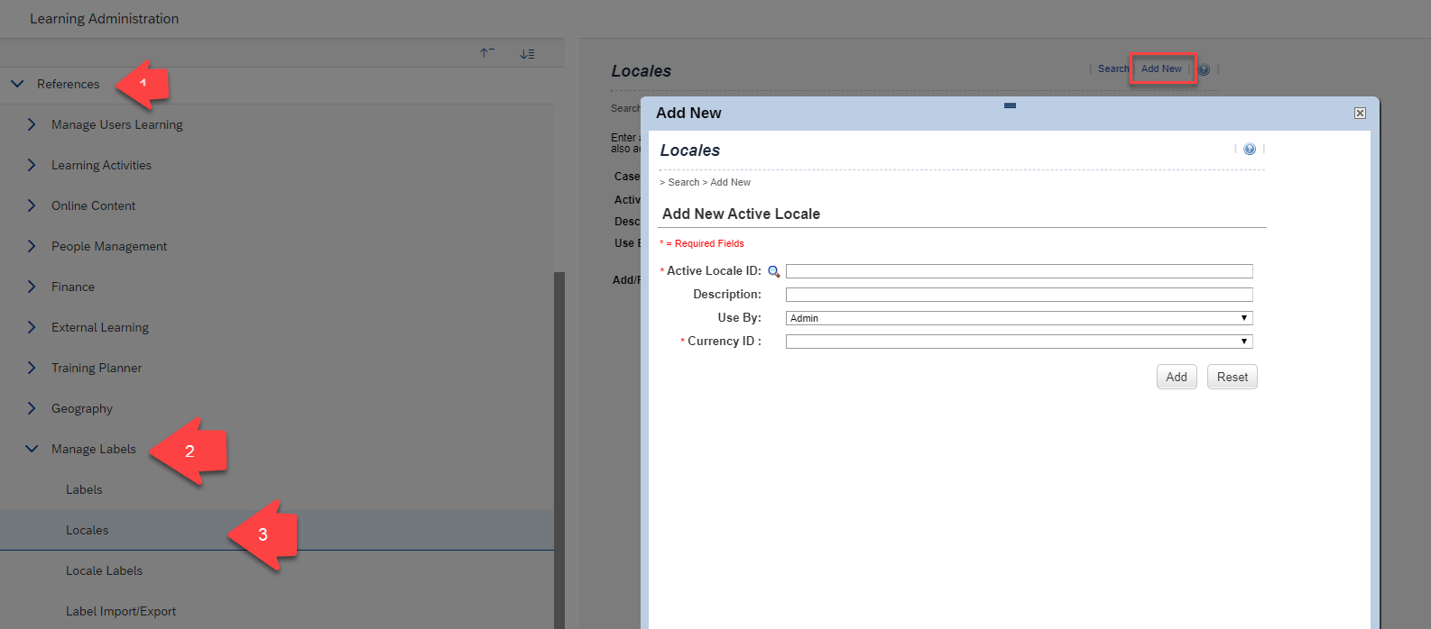The width and height of the screenshot is (1431, 629).
Task: Click the Locales heading inside dialog
Action: (690, 150)
